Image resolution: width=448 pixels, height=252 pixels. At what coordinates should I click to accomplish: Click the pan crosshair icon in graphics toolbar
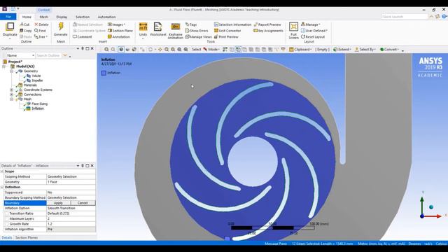pos(160,50)
